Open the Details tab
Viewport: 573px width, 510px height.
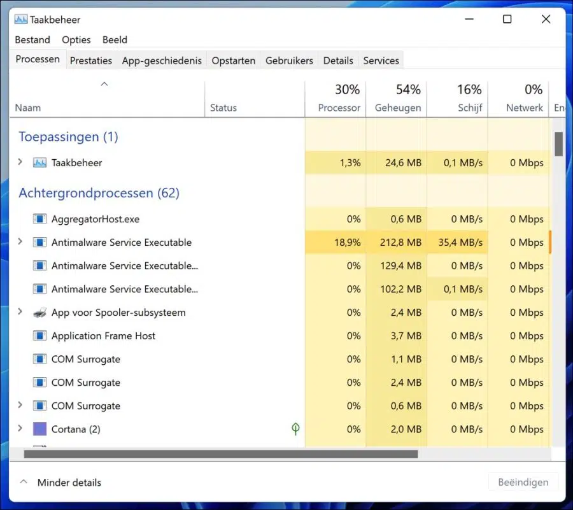338,60
